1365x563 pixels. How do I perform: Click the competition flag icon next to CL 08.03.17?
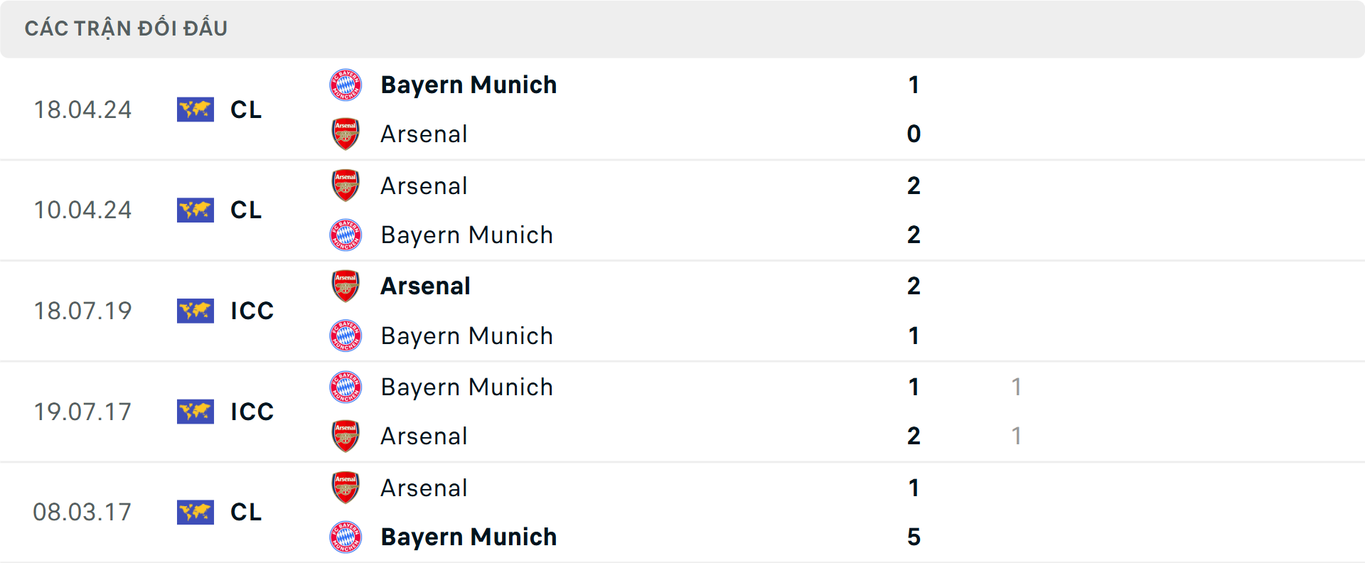(195, 513)
